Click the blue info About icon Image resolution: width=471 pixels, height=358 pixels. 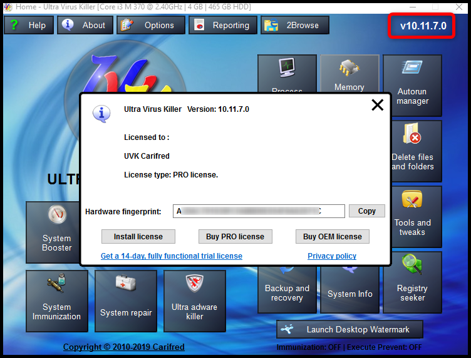point(68,24)
